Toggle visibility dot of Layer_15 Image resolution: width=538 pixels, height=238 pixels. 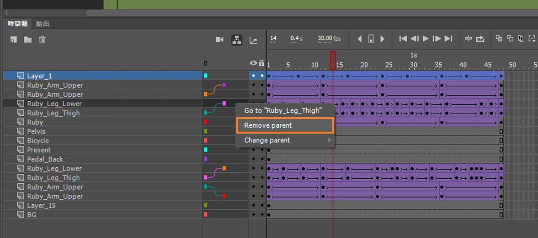254,205
